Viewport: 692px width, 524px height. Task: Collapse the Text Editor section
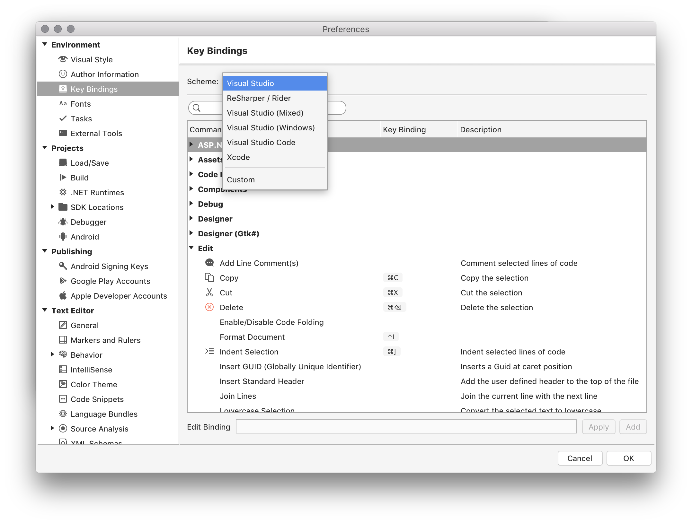pyautogui.click(x=45, y=310)
